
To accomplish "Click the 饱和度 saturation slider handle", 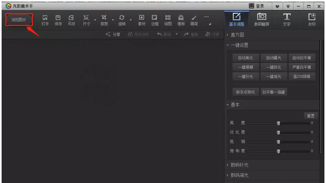I will point(278,151).
